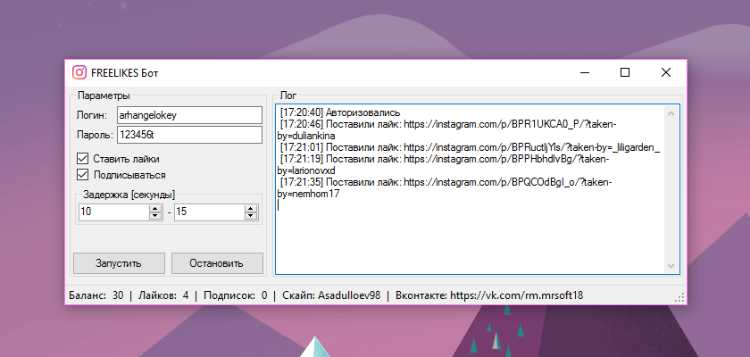This screenshot has height=357, width=750.
Task: Click the log scrollbar down arrow
Action: click(671, 266)
